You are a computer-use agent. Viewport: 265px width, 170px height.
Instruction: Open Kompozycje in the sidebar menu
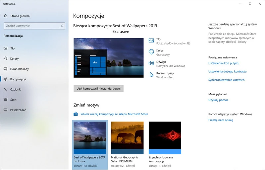tap(18, 79)
